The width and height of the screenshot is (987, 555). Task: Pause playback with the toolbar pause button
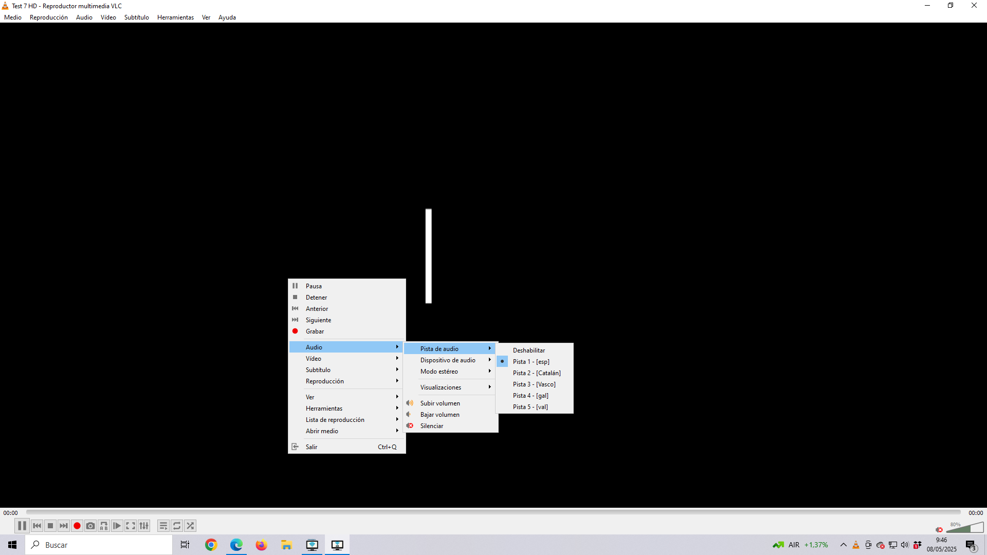22,526
